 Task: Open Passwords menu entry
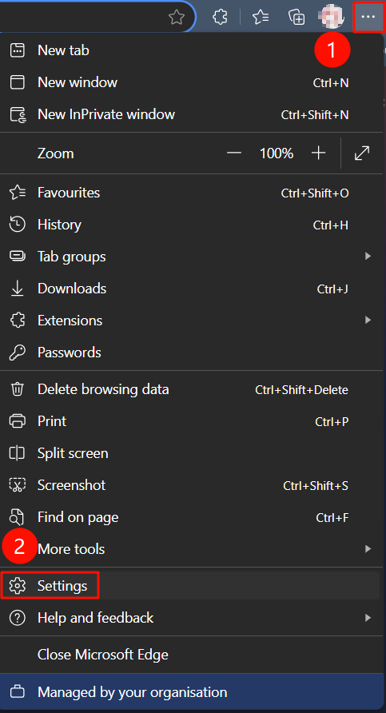[x=192, y=353]
